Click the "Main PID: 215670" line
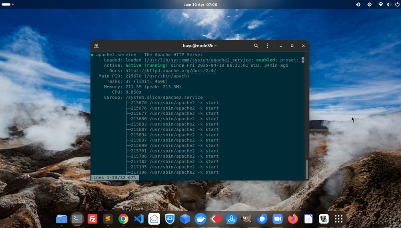The height and width of the screenshot is (228, 401). (144, 76)
